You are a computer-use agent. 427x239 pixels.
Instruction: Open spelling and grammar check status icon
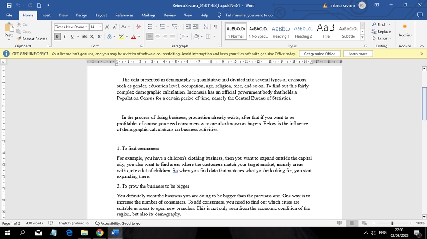coord(51,223)
